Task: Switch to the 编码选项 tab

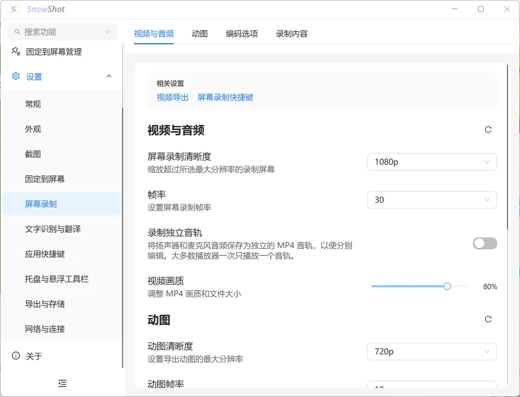Action: 242,34
